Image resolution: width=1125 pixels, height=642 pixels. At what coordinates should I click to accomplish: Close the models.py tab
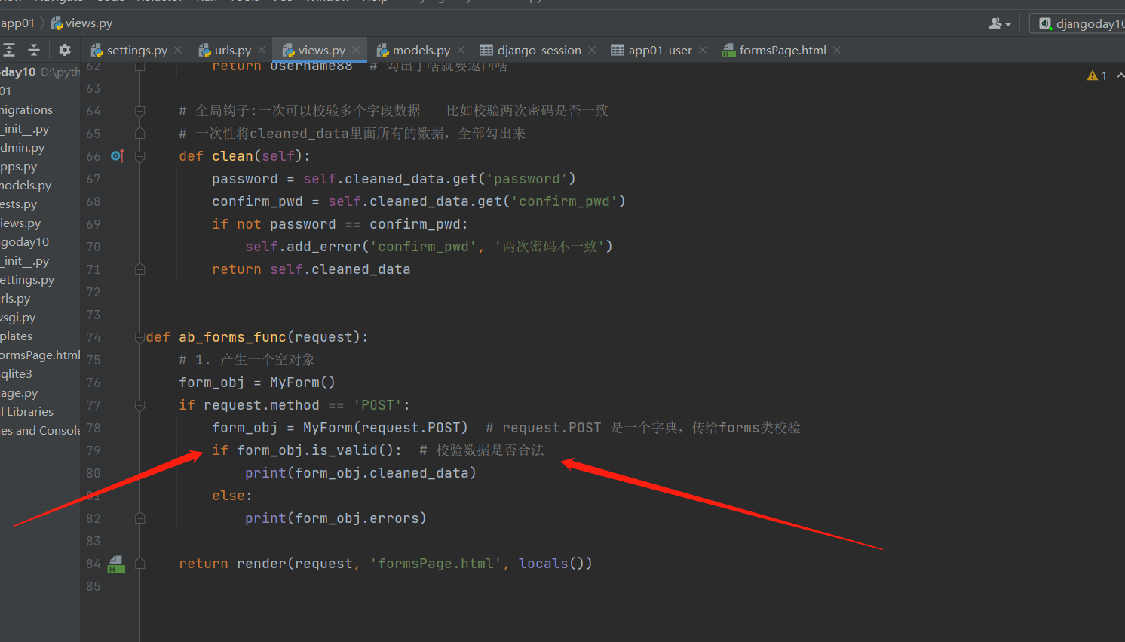pos(461,50)
